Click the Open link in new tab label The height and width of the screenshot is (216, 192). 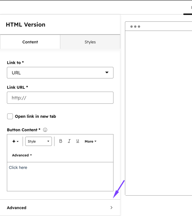[36, 116]
